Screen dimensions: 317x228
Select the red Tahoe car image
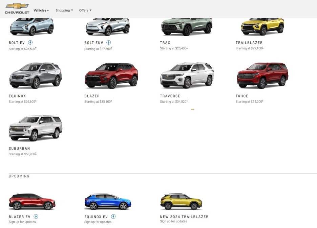pos(262,75)
